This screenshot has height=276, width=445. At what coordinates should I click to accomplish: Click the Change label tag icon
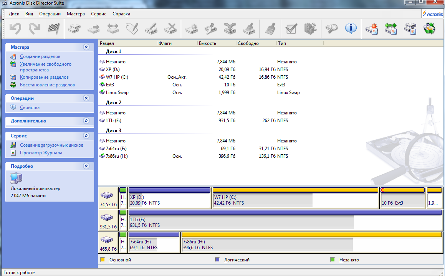[x=132, y=28]
